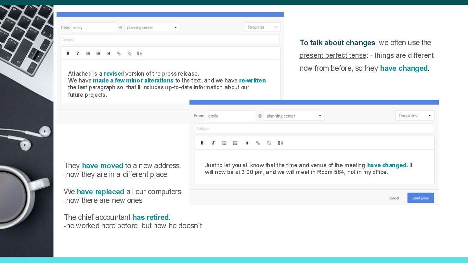Insert link icon in press release email
468x263 pixels.
[x=119, y=53]
